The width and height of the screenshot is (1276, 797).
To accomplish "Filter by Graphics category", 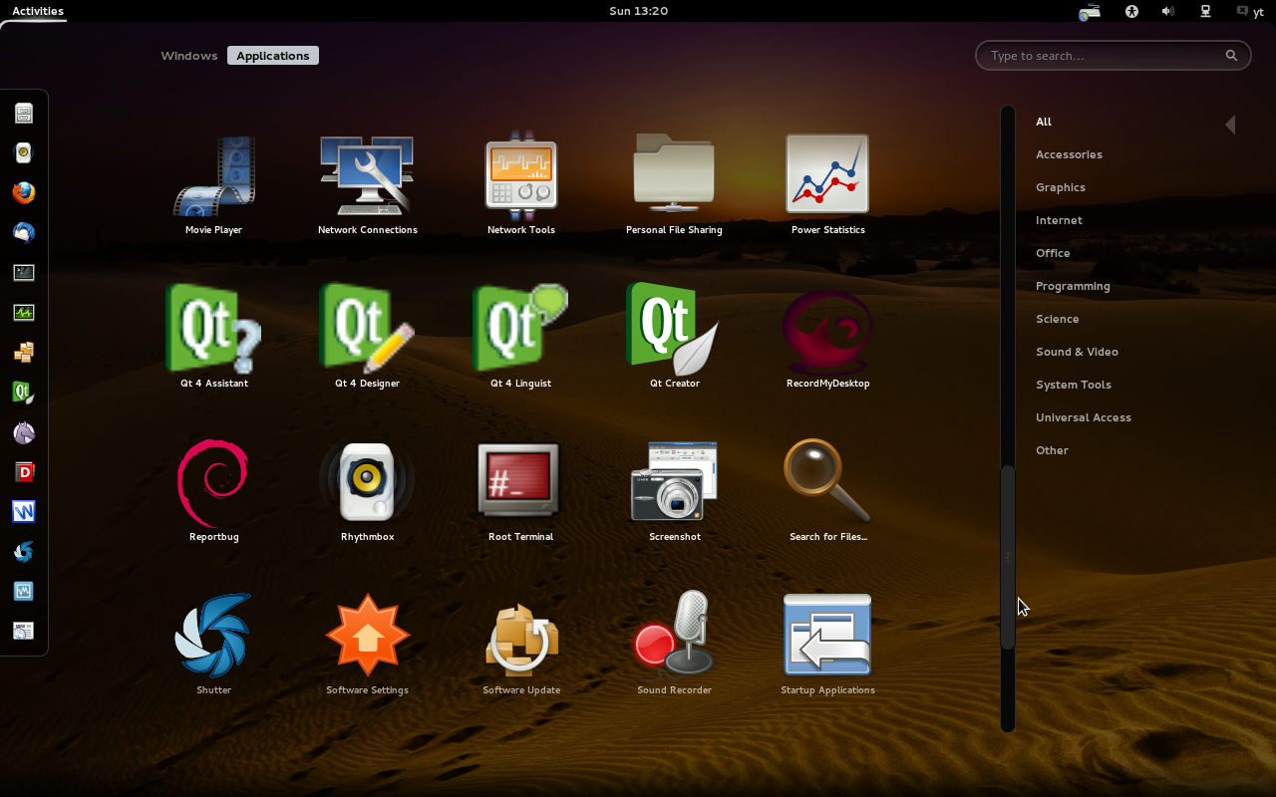I will tap(1061, 187).
